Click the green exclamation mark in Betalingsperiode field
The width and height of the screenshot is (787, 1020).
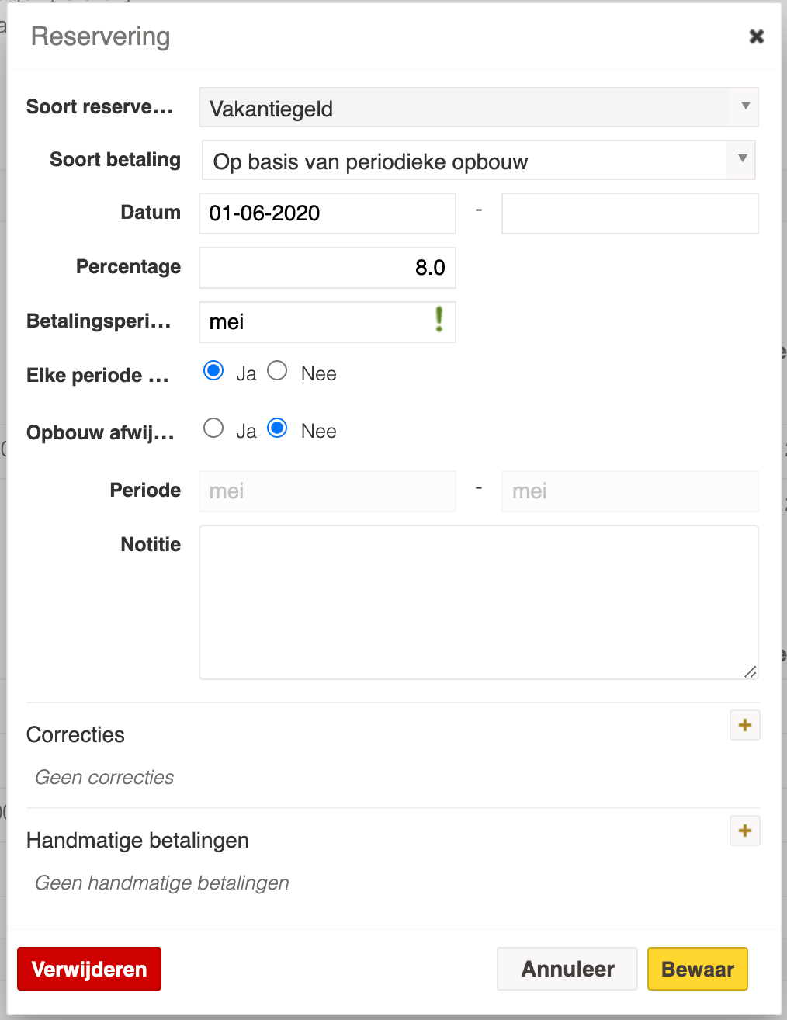[439, 319]
